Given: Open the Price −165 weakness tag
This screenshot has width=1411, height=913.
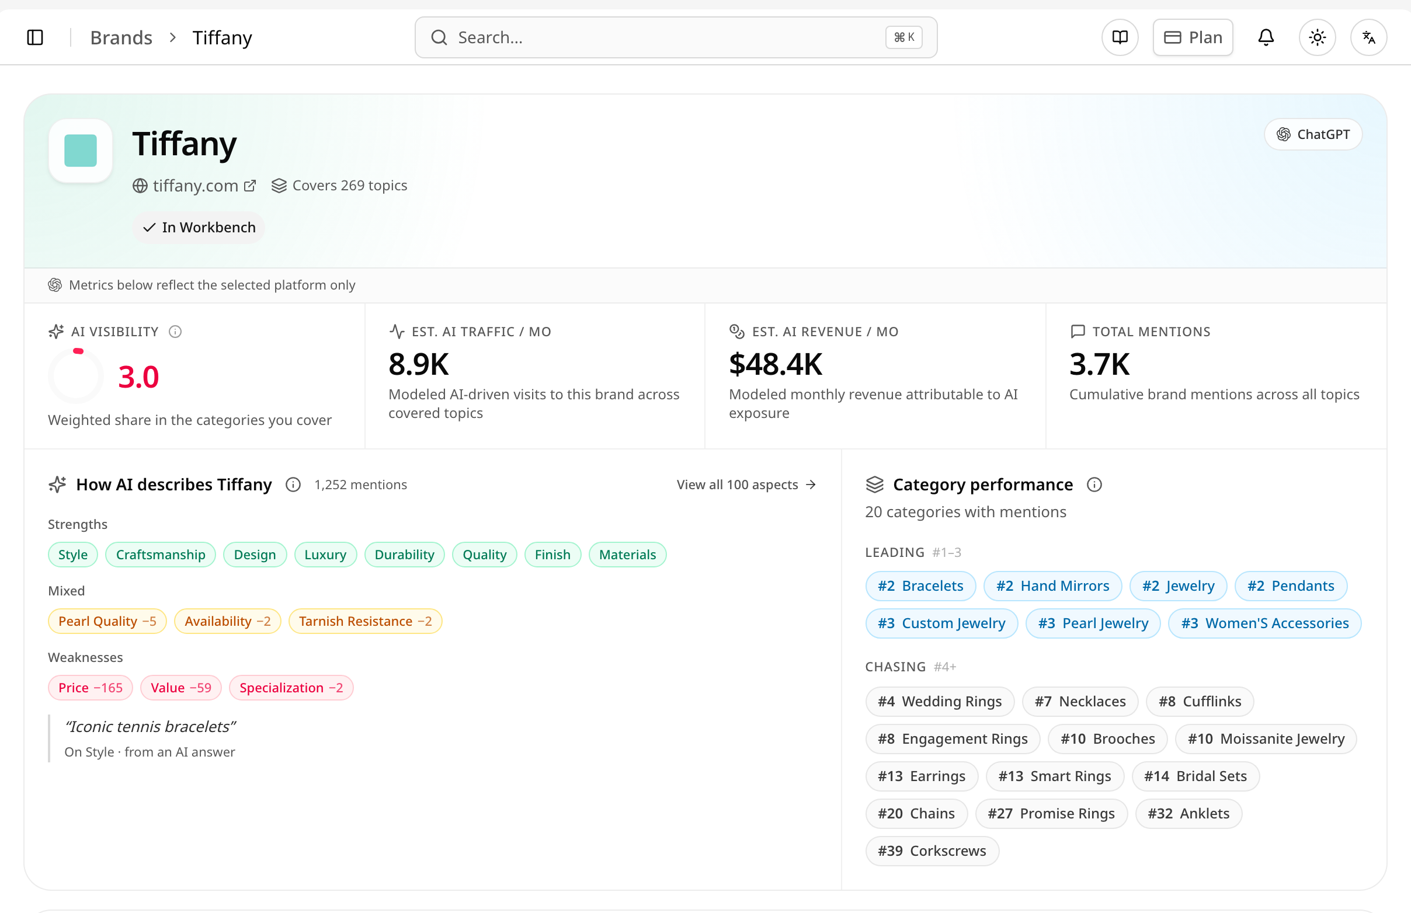Looking at the screenshot, I should tap(90, 687).
